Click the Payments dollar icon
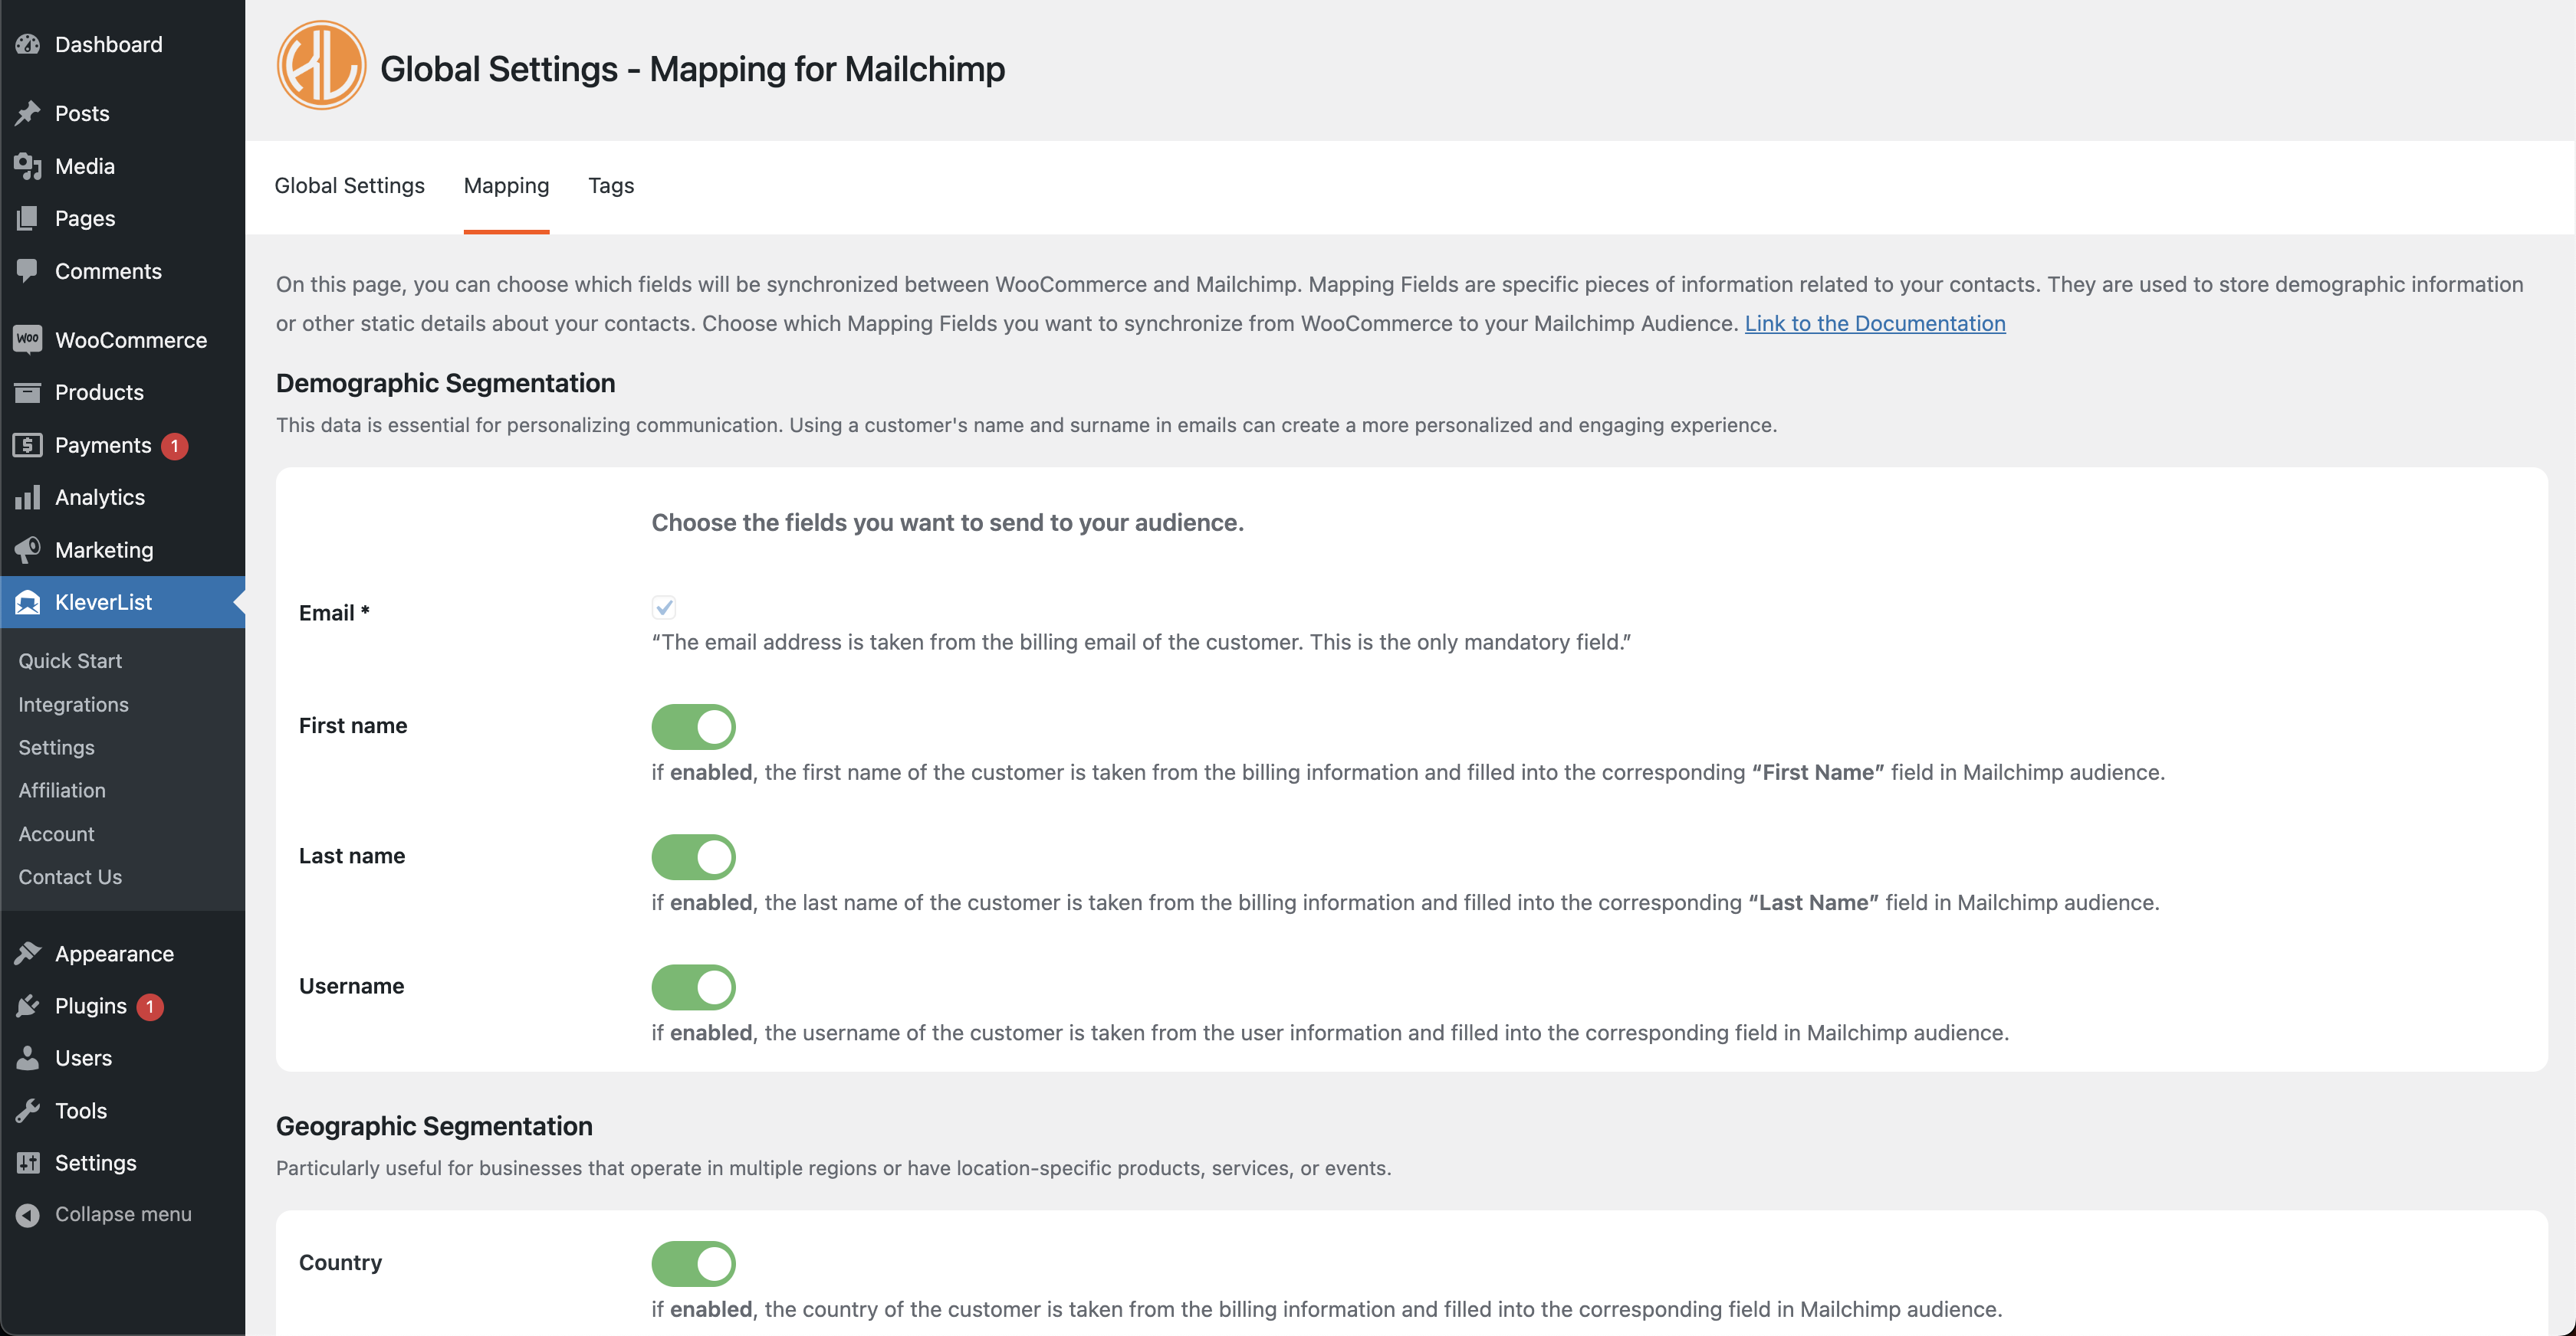Screen dimensions: 2576x1336 tap(28, 444)
